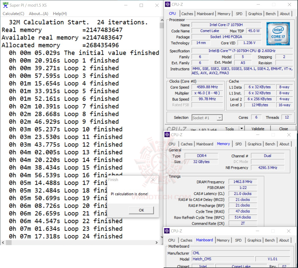Select the Bench tab in top CPU-Z window
298x268 pixels.
point(271,14)
